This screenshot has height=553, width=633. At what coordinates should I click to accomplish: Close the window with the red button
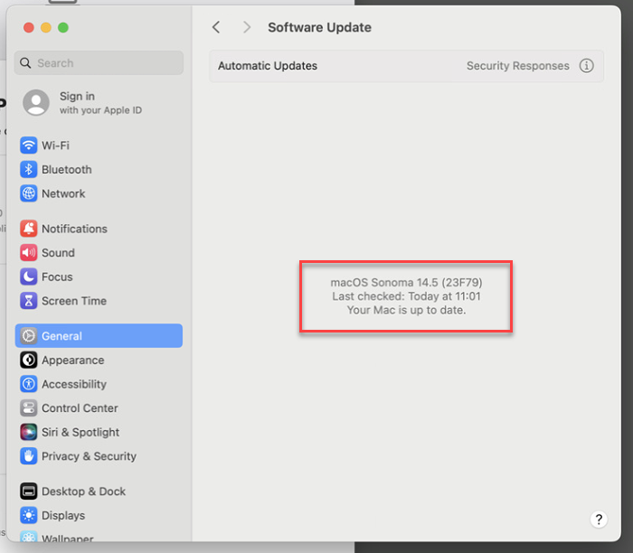pos(29,27)
